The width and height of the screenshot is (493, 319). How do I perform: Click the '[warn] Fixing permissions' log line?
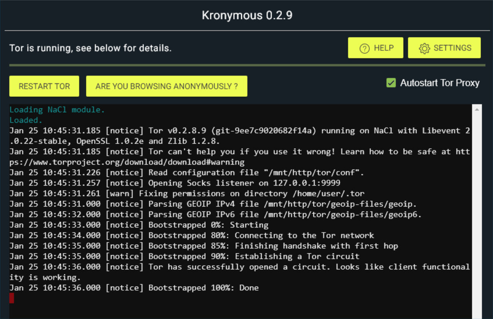tap(187, 193)
